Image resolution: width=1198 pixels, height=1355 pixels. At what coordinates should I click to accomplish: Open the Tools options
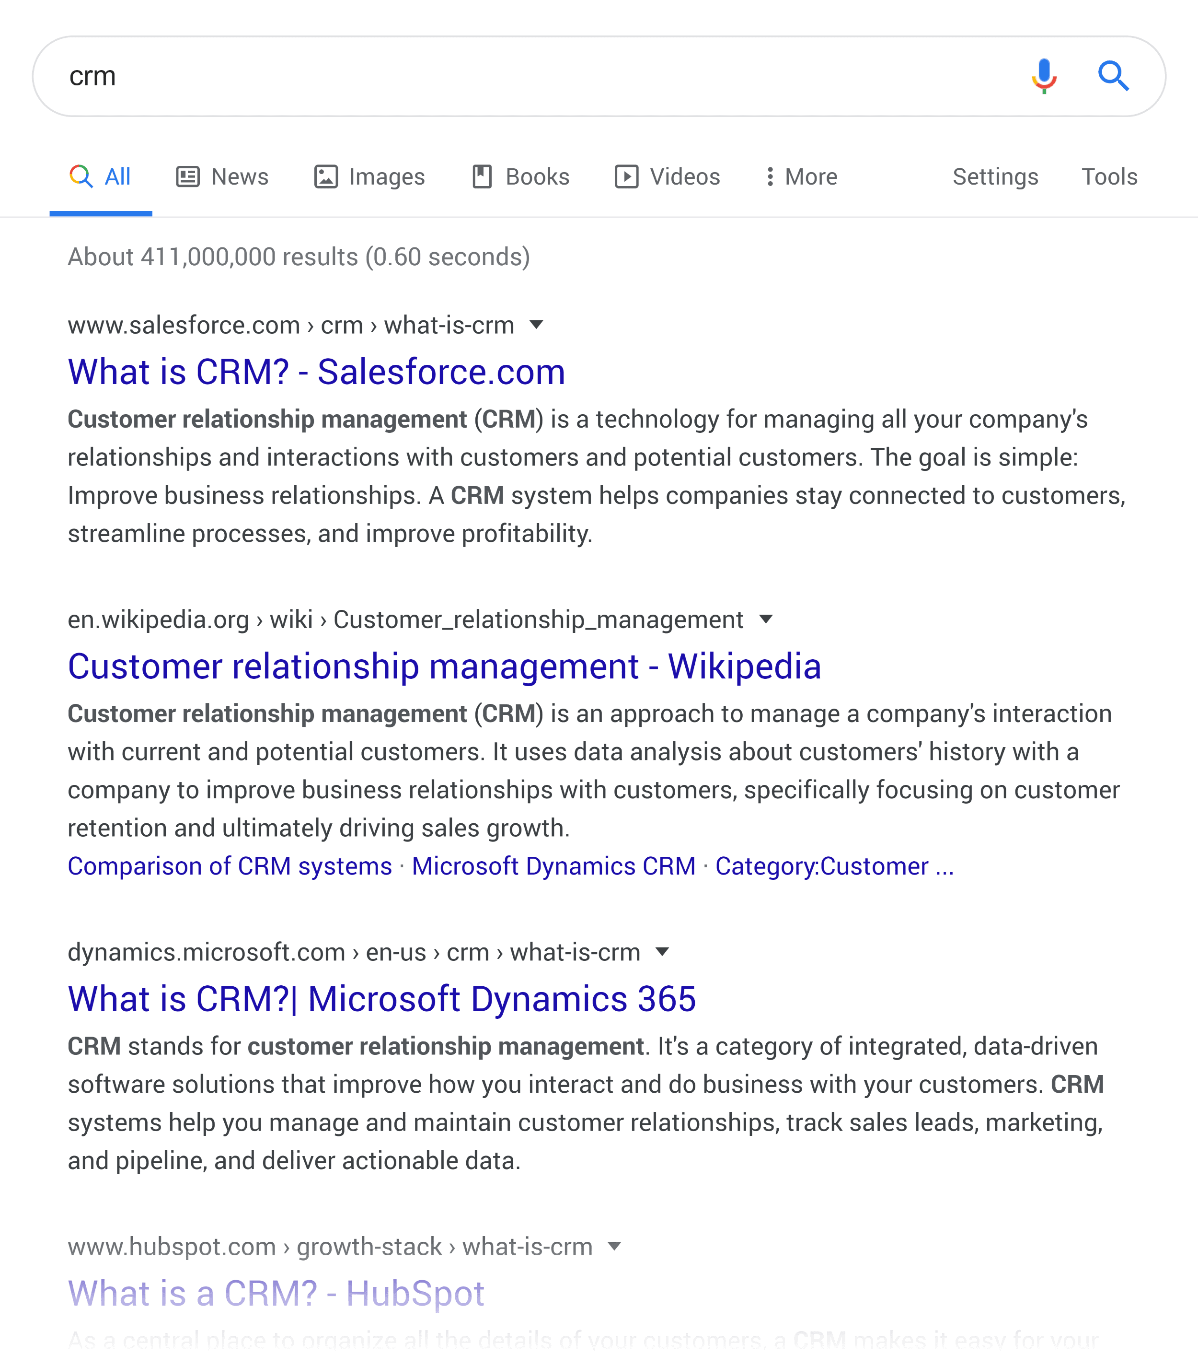tap(1109, 177)
